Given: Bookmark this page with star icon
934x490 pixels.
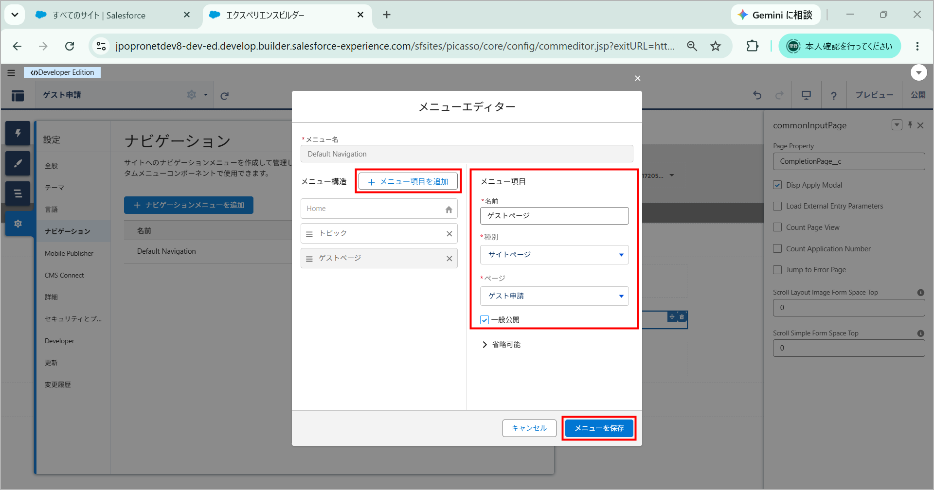Looking at the screenshot, I should pyautogui.click(x=715, y=46).
